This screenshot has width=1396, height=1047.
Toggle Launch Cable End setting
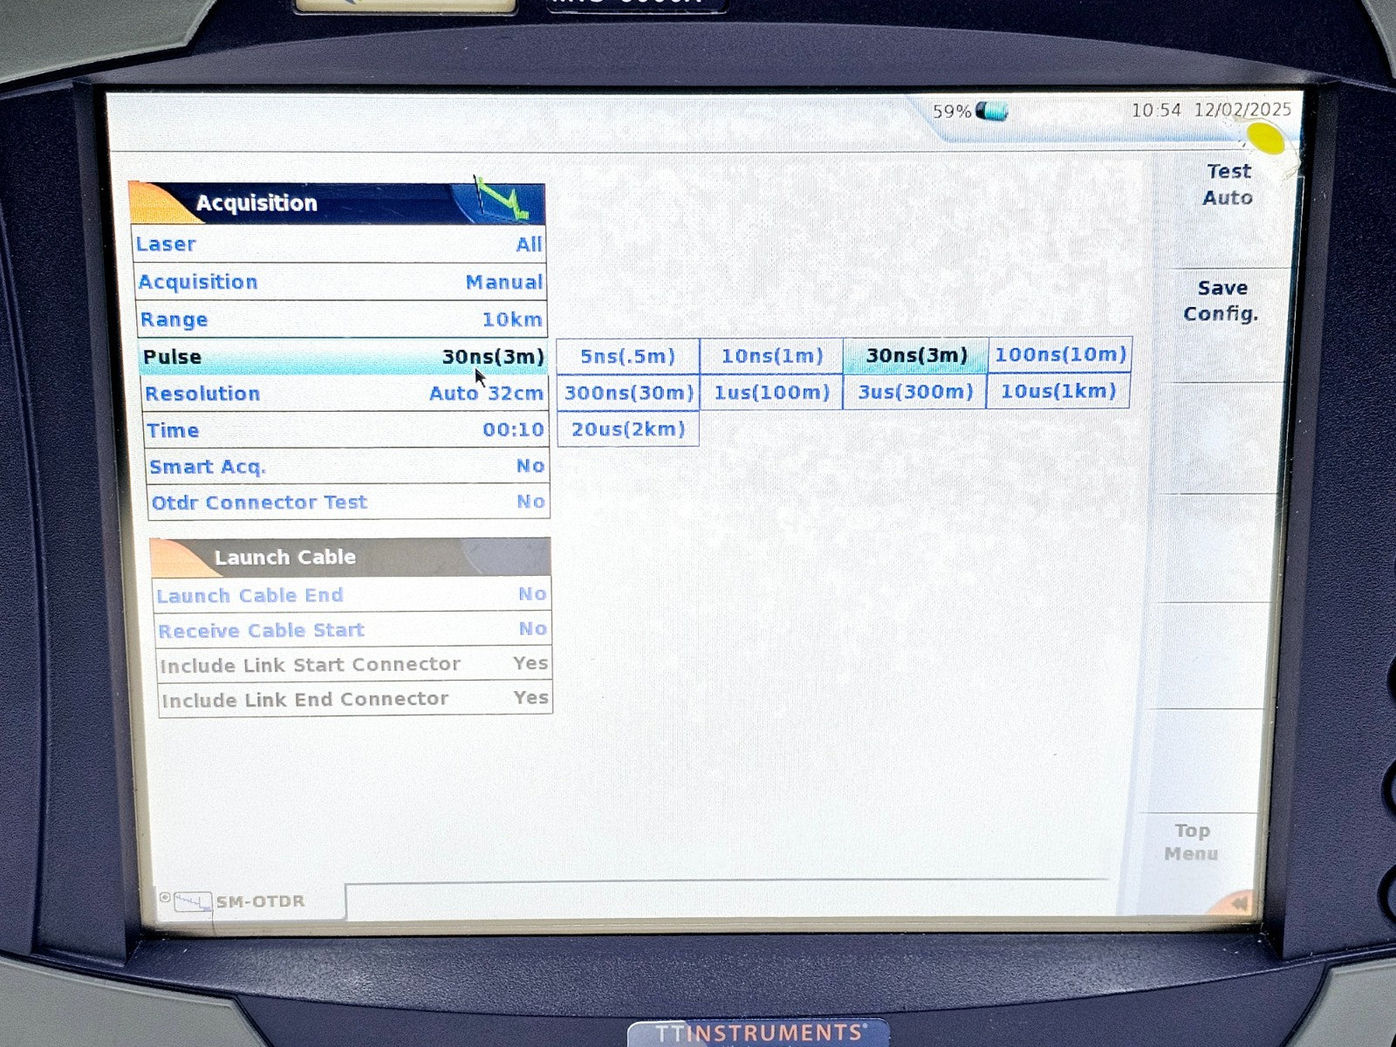(x=352, y=595)
